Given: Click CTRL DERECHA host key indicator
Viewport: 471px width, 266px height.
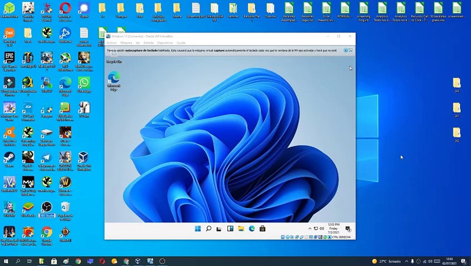Looking at the screenshot, I should pyautogui.click(x=342, y=237).
